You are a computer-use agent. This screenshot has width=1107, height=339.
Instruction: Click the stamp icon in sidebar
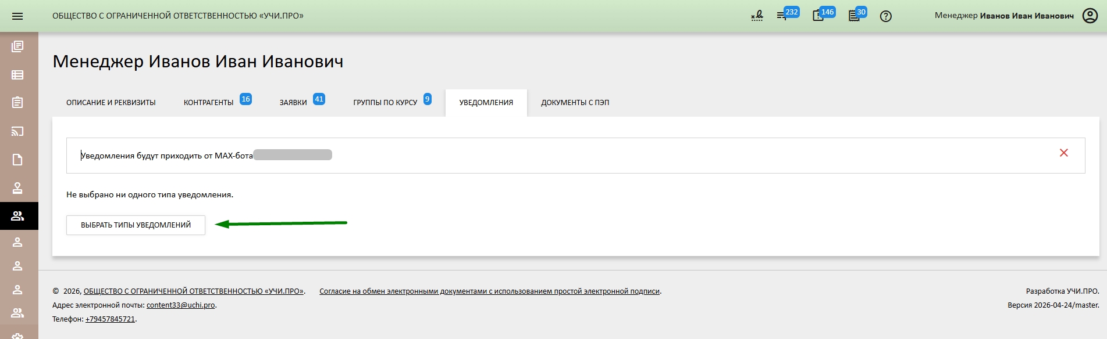[17, 188]
